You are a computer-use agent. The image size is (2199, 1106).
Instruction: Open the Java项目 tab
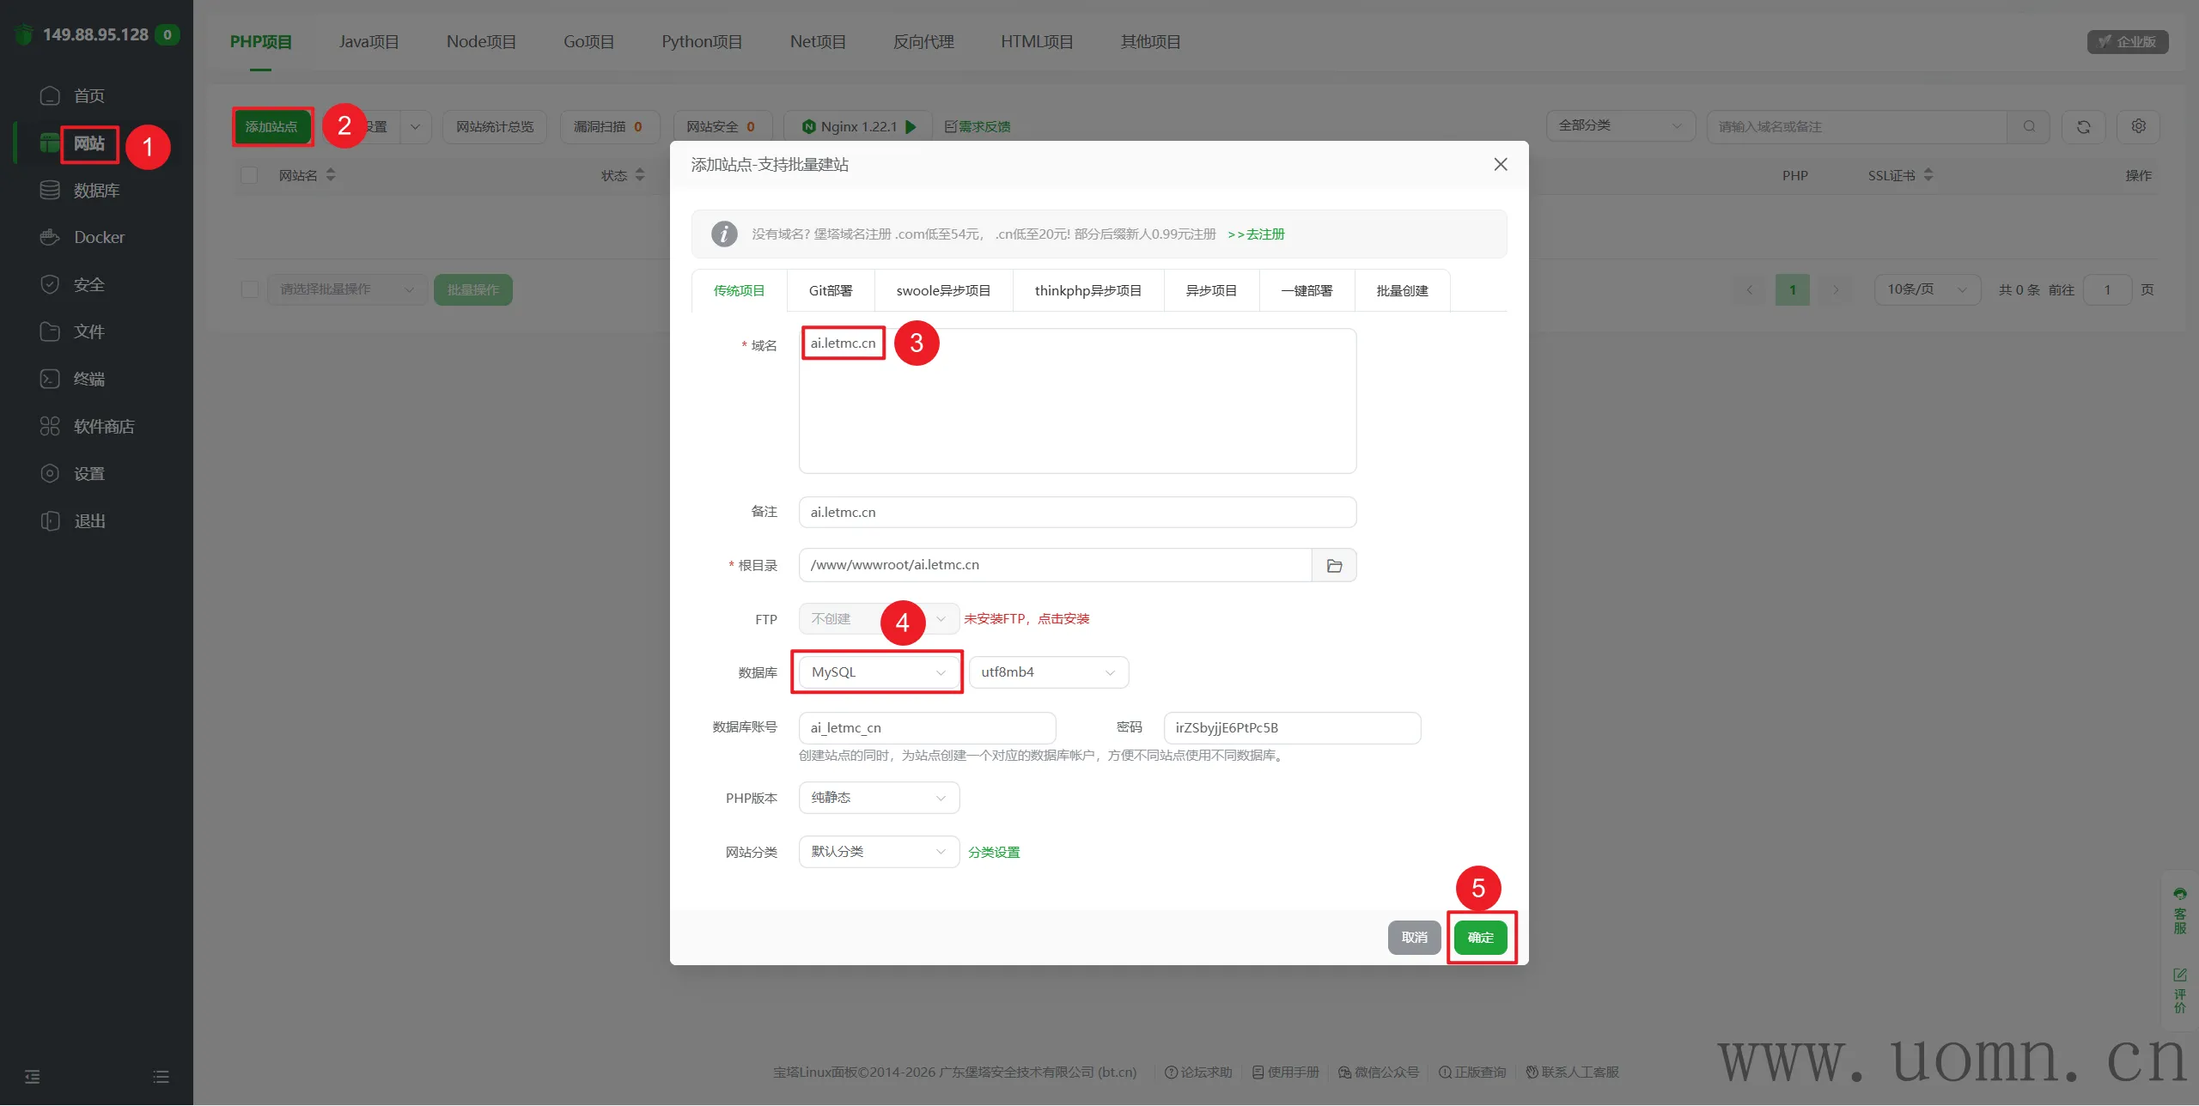pos(369,41)
